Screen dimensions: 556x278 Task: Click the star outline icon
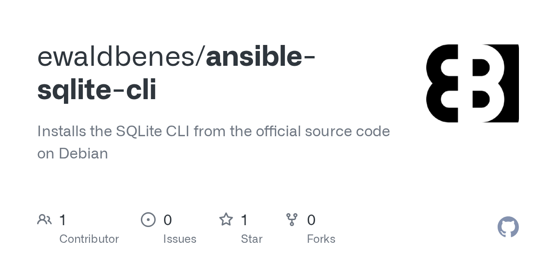pos(226,220)
